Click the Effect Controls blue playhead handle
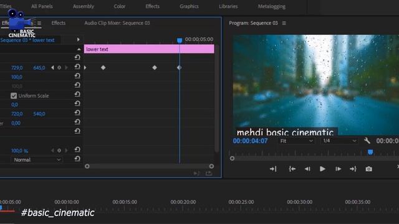This screenshot has width=399, height=224. point(180,40)
